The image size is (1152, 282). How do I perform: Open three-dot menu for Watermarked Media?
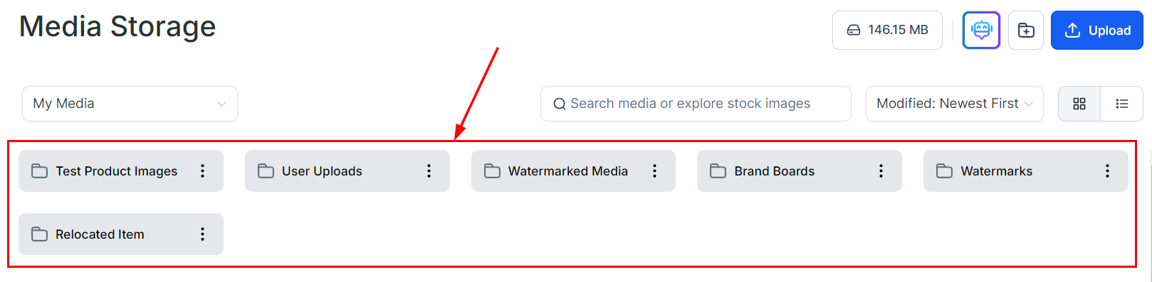[x=654, y=170]
